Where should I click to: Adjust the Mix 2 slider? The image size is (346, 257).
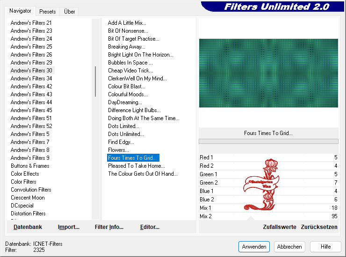(268, 216)
